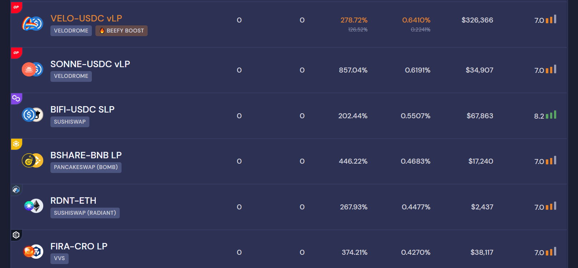The width and height of the screenshot is (578, 268).
Task: Click the SONNE-USDC token pair icon
Action: [x=33, y=69]
